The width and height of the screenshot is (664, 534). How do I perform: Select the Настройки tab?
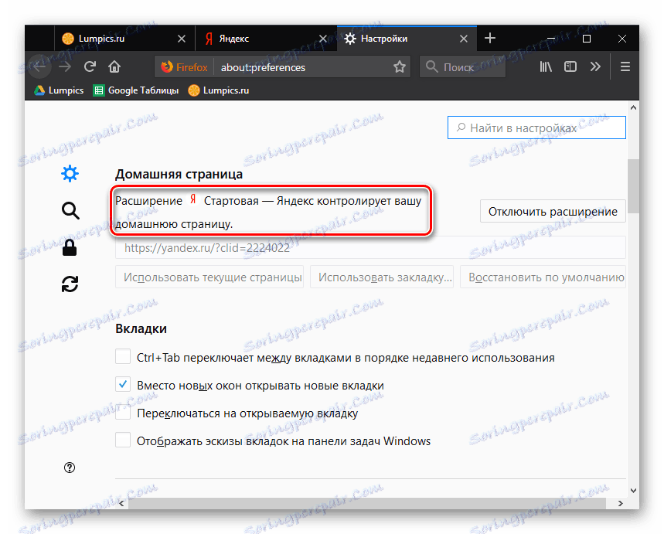pyautogui.click(x=407, y=39)
